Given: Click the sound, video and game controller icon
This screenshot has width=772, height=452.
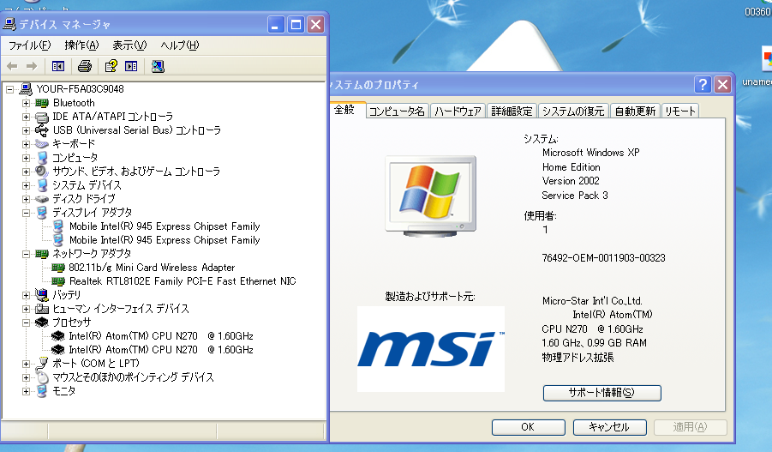Looking at the screenshot, I should (x=42, y=172).
